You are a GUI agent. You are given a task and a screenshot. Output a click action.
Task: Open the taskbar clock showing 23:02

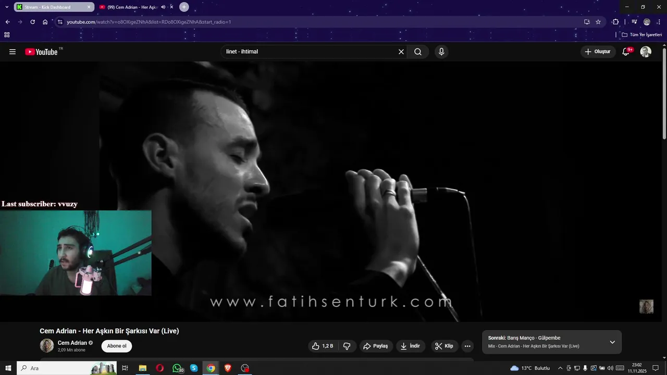[637, 368]
